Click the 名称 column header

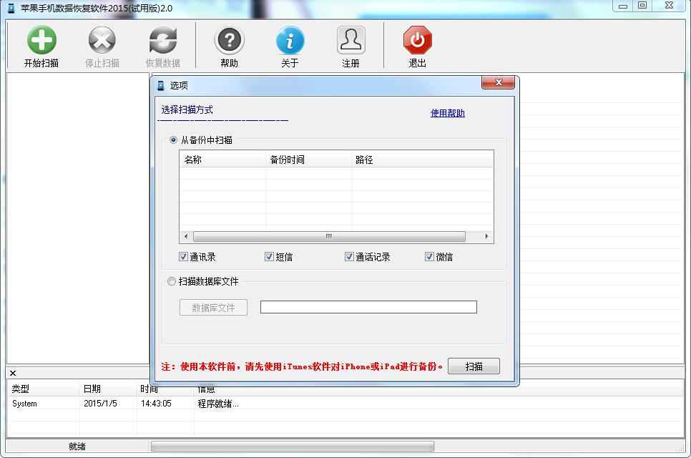coord(223,160)
